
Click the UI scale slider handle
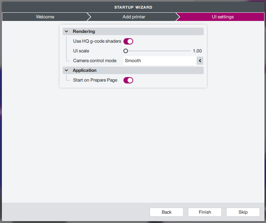click(x=126, y=51)
